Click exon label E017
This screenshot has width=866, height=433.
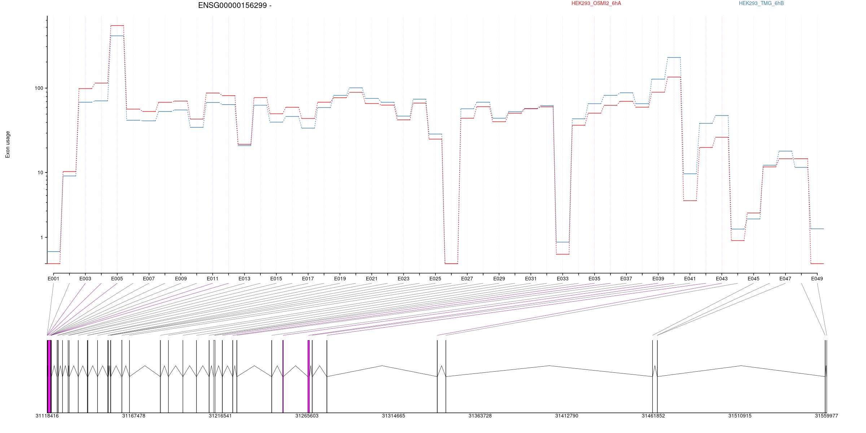tap(308, 279)
